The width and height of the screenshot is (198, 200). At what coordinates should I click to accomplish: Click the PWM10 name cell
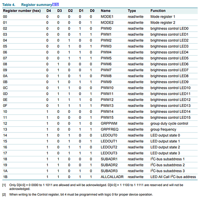[107, 88]
